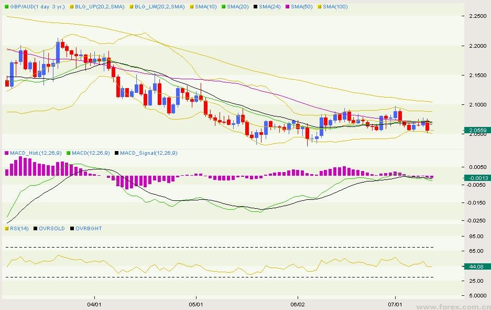The width and height of the screenshot is (491, 310).
Task: Click the MACD_Signal(12,26,9) black legend marker
Action: point(116,153)
